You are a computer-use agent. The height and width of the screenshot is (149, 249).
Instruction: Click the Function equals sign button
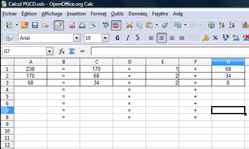click(82, 51)
